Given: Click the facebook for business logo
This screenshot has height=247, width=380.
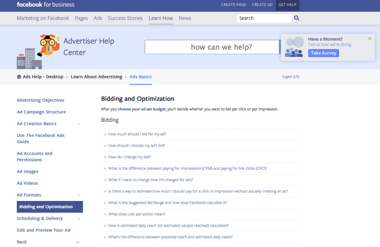Looking at the screenshot, I should 45,5.
